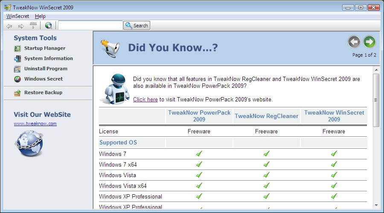
Task: Click the TweakNow RegCleaner column header
Action: click(x=266, y=116)
